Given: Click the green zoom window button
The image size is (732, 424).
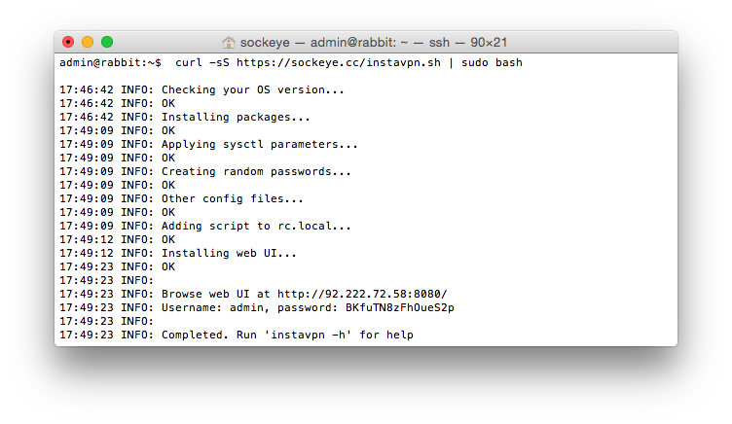Looking at the screenshot, I should coord(107,42).
